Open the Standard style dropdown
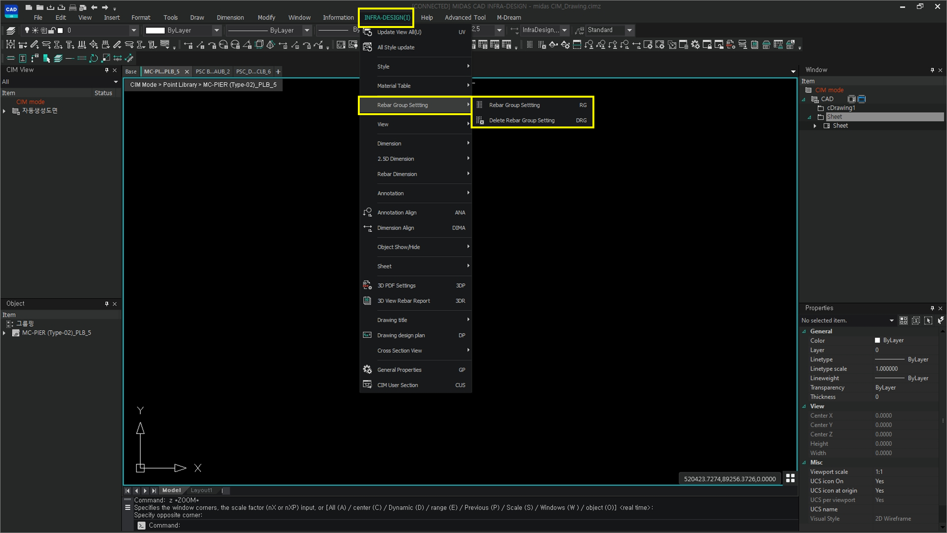947x533 pixels. pos(629,30)
